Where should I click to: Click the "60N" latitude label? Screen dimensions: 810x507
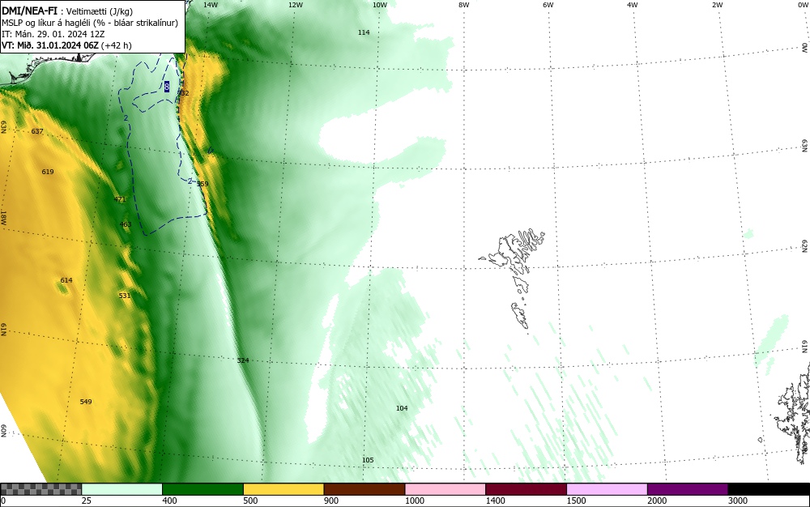pos(3,431)
